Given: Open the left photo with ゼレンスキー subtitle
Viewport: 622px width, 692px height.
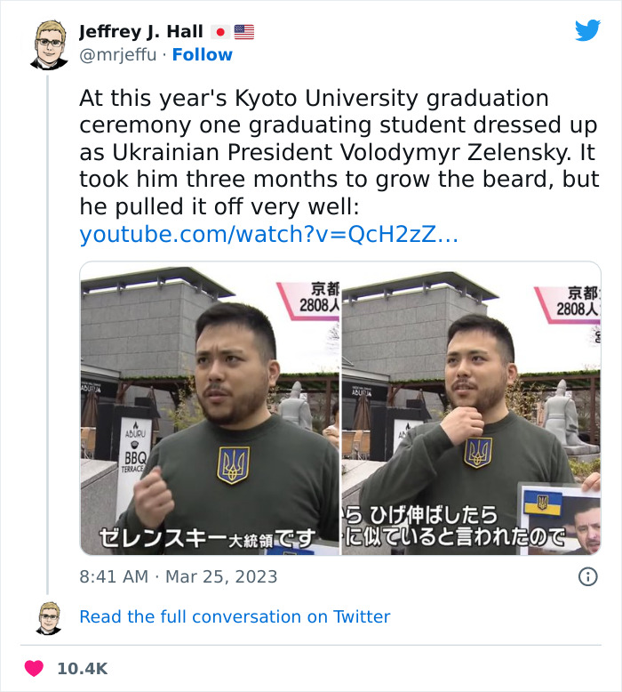Looking at the screenshot, I should point(210,408).
